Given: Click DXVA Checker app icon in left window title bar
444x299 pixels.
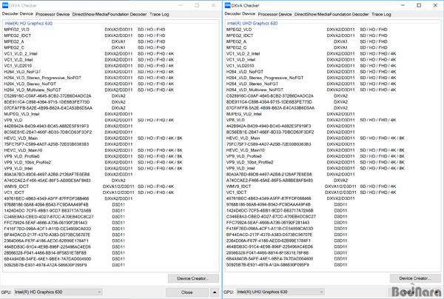Looking at the screenshot, I should tap(4, 5).
